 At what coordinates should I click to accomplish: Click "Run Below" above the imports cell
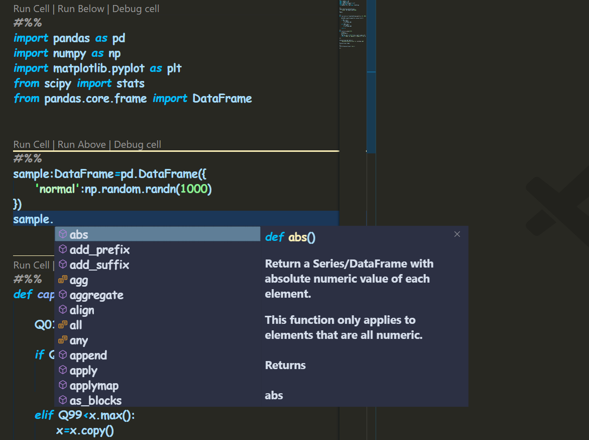81,9
